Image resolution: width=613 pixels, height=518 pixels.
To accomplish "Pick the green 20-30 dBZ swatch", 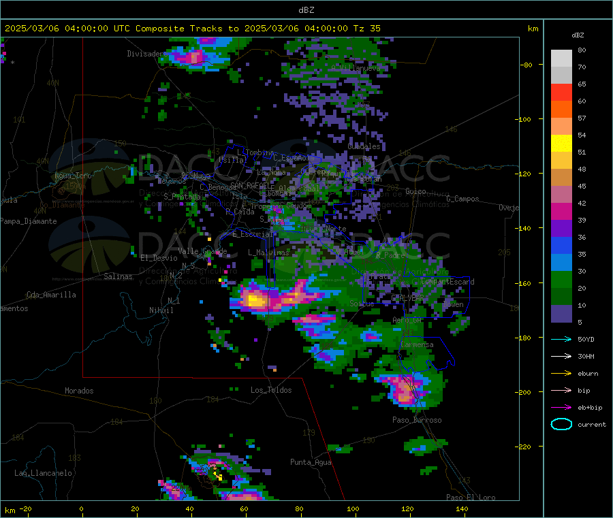I will click(x=561, y=279).
